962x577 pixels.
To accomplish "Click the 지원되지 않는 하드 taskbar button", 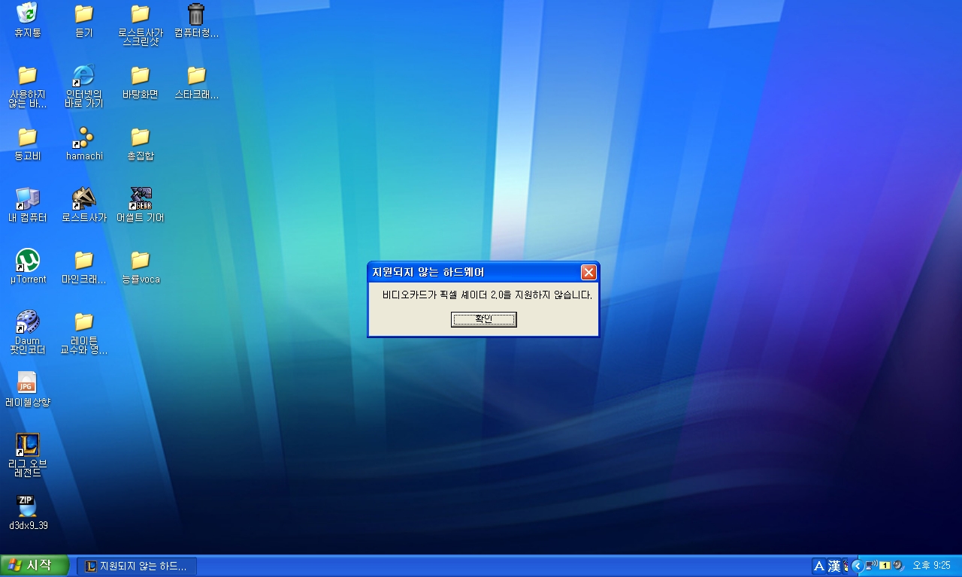I will tap(137, 566).
